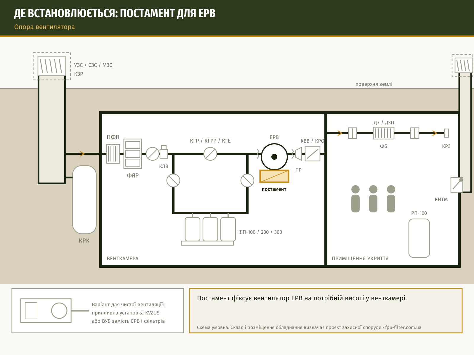Click the 'РП-100' label
The height and width of the screenshot is (355, 474).
[419, 213]
